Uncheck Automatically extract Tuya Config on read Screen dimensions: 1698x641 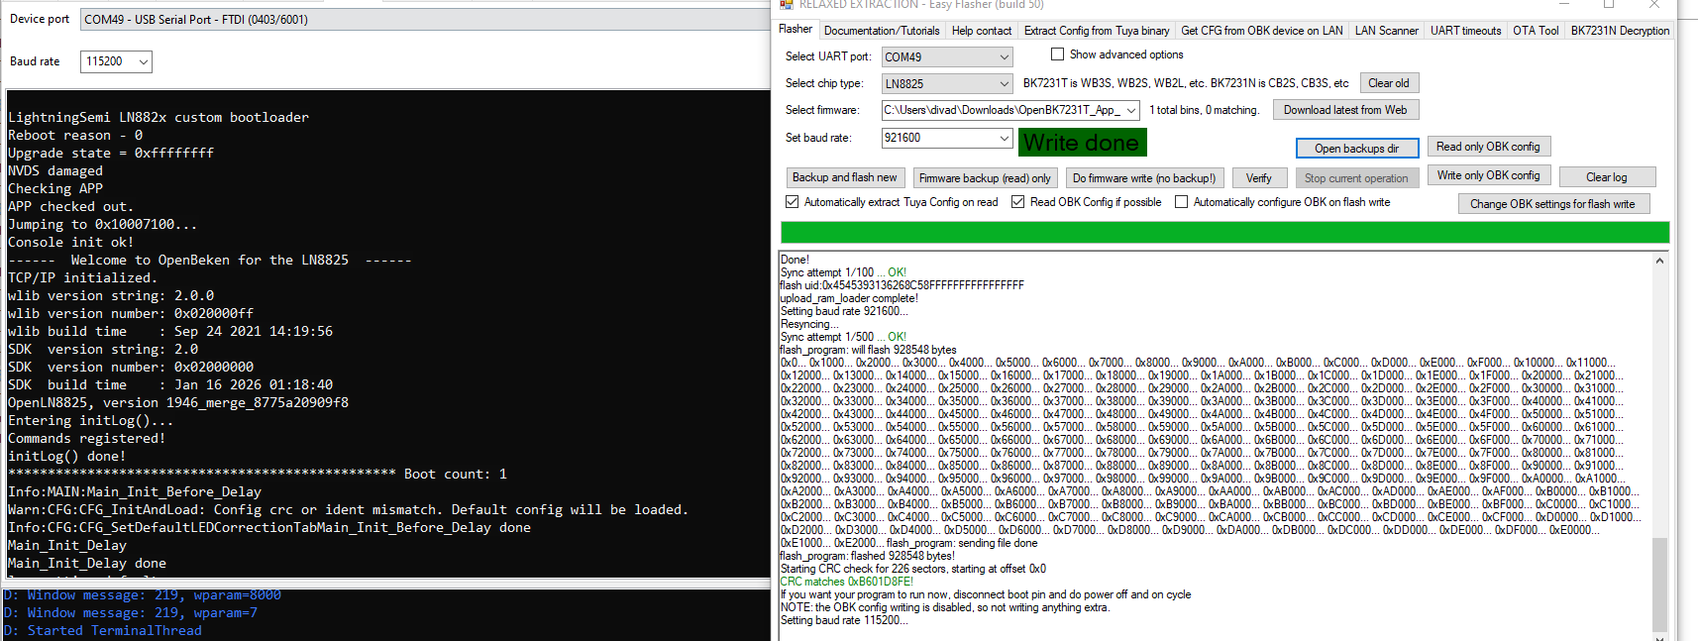792,202
